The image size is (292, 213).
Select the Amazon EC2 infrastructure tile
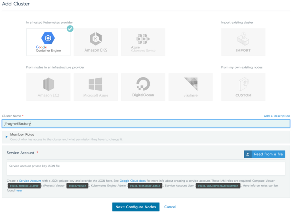tap(49, 87)
